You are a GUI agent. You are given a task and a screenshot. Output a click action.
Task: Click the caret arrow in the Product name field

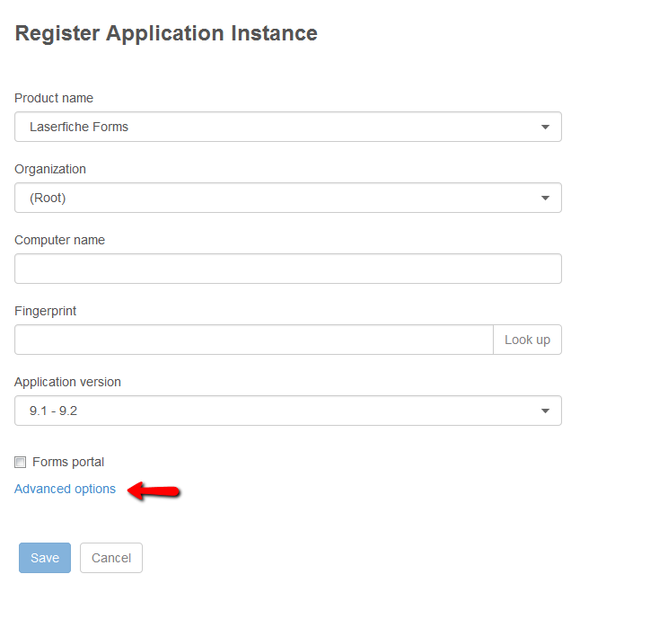[545, 127]
